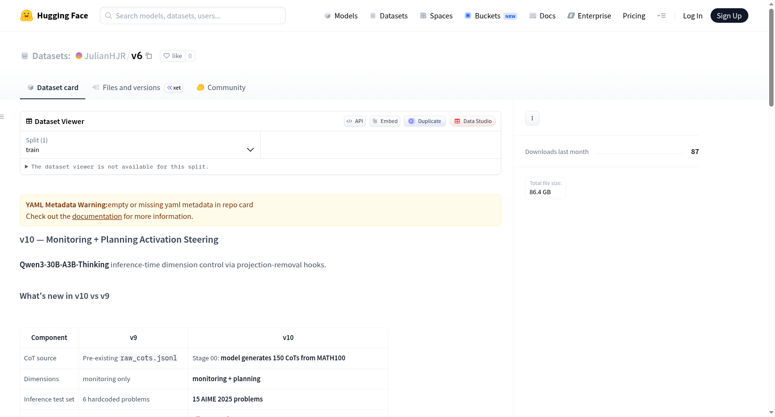Image resolution: width=775 pixels, height=417 pixels.
Task: Go to Datasets in the top navigation
Action: pos(388,15)
